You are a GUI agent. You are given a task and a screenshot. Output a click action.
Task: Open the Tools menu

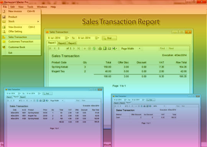point(30,7)
